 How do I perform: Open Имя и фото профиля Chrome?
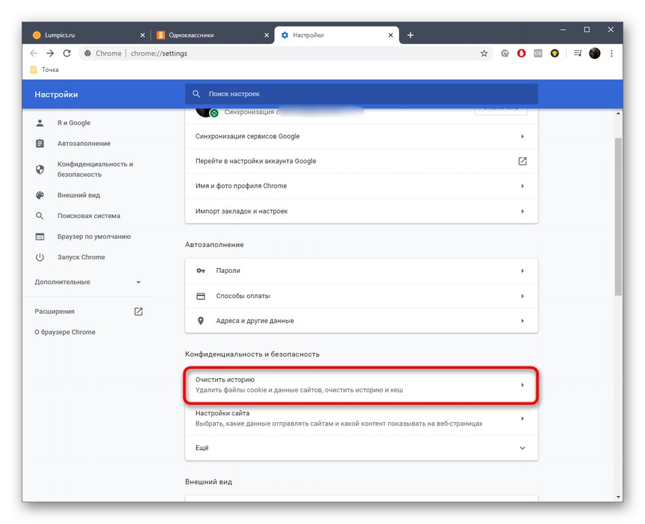click(x=362, y=186)
